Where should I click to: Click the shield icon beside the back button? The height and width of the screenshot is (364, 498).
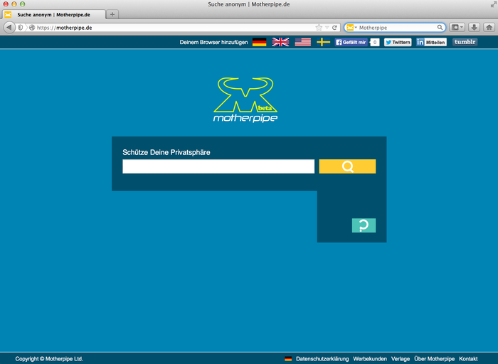pos(21,28)
